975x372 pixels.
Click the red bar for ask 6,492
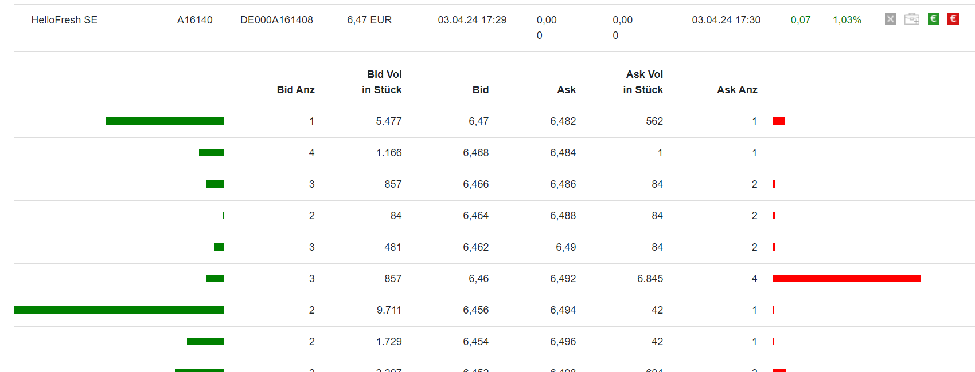(x=847, y=279)
